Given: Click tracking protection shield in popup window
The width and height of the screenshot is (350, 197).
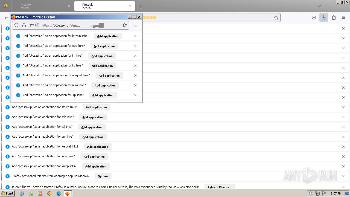Looking at the screenshot, I should [16, 25].
